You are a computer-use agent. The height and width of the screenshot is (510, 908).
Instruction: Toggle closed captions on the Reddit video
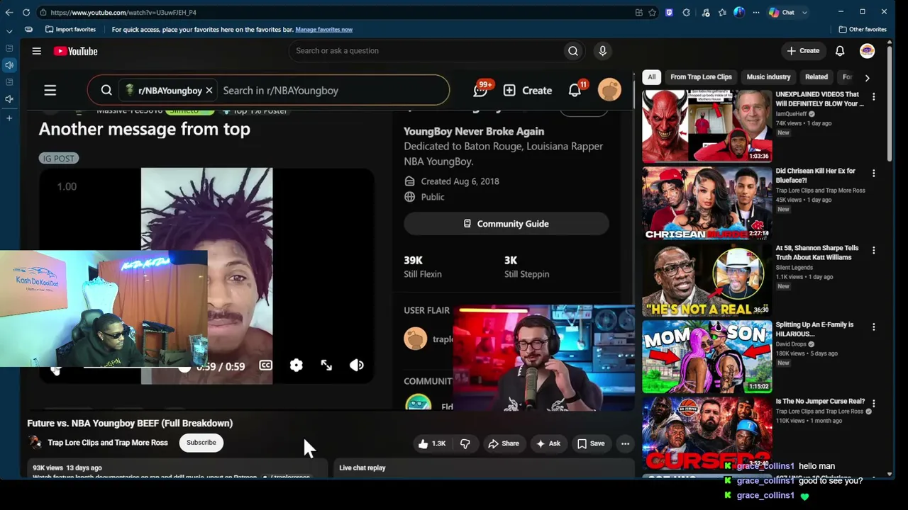265,365
